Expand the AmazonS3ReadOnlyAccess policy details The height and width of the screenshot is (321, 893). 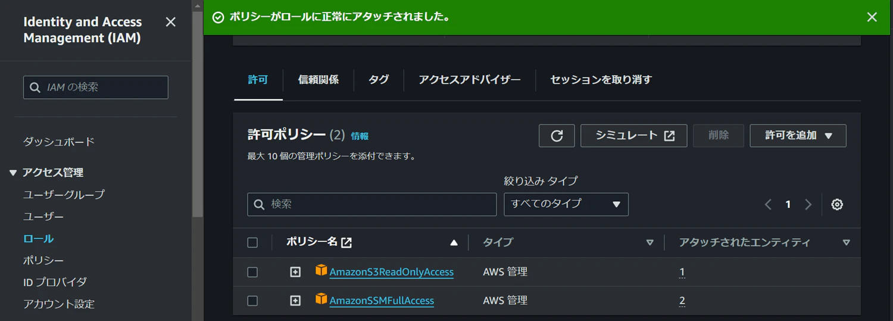[x=295, y=272]
